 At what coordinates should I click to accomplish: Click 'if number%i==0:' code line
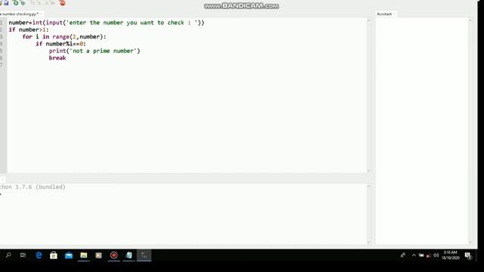[x=60, y=44]
